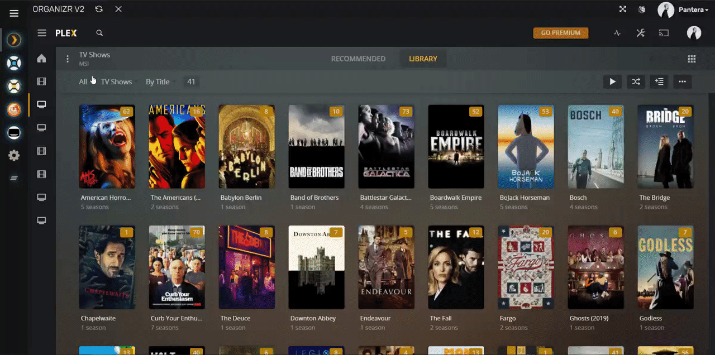715x355 pixels.
Task: Open the more actions ellipsis button
Action: pyautogui.click(x=683, y=81)
